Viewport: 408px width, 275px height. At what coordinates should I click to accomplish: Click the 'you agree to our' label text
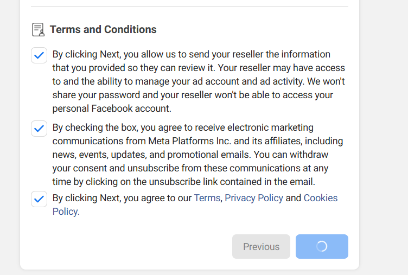click(158, 198)
